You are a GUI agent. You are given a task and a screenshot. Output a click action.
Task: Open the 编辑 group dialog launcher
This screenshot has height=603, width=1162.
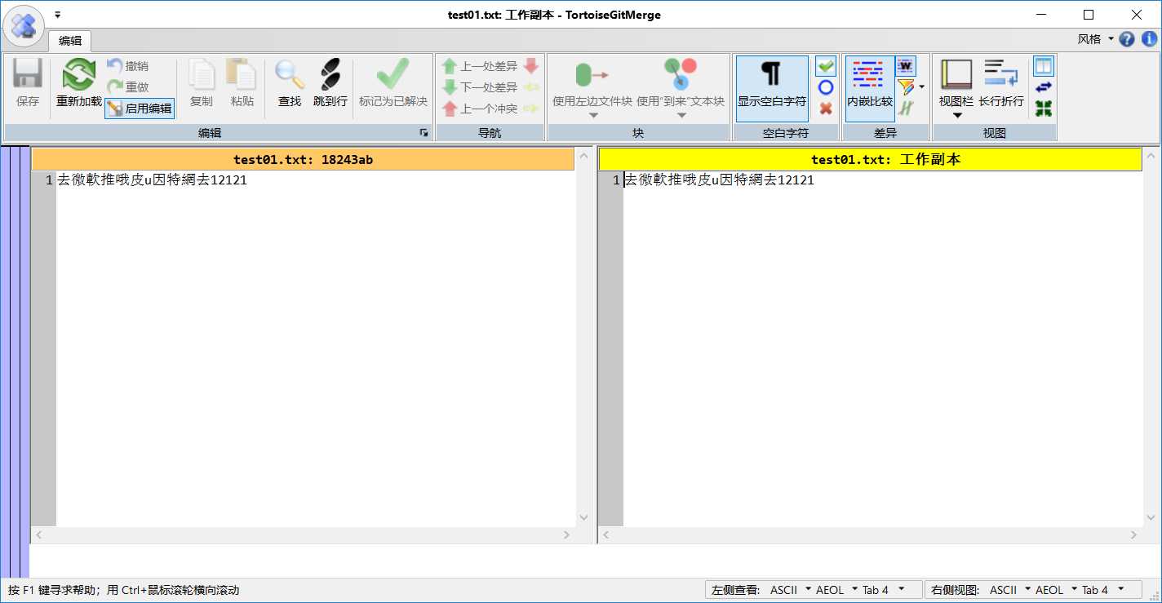point(424,132)
